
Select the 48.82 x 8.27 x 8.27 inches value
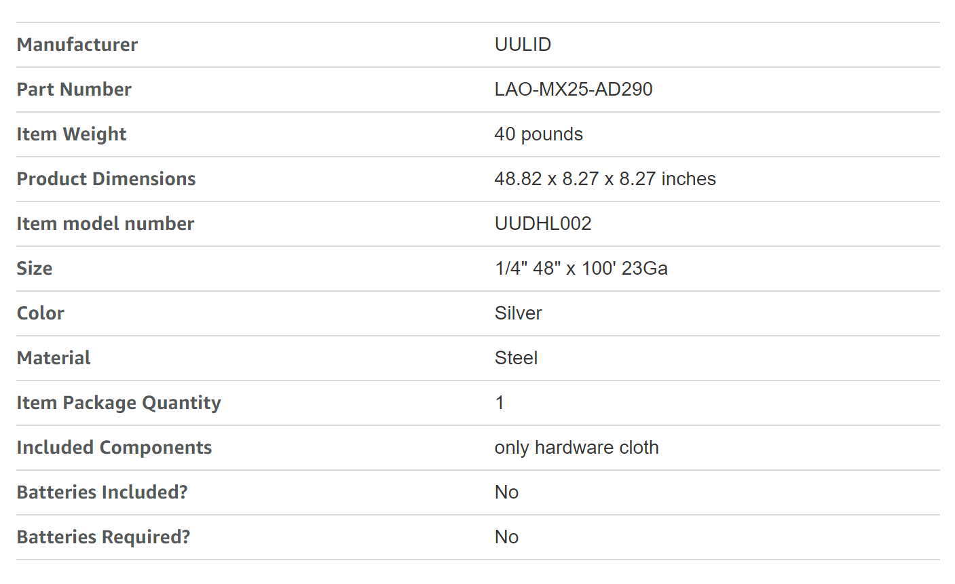[x=605, y=179]
